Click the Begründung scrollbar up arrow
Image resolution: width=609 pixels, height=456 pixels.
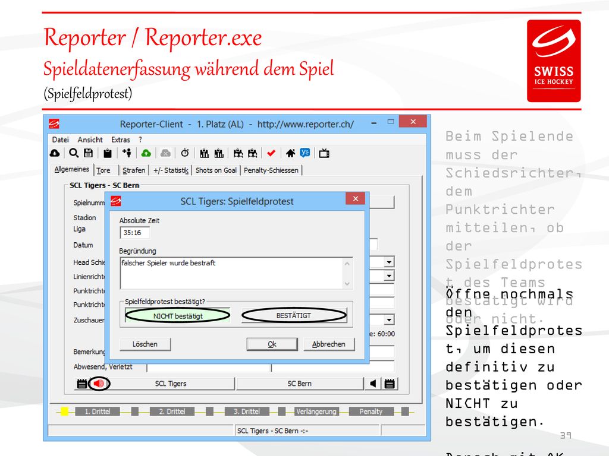347,264
